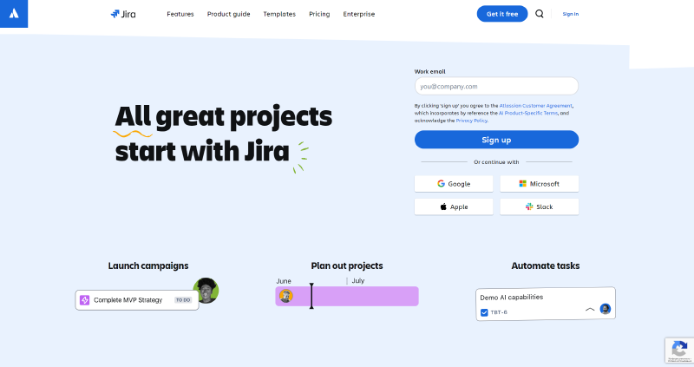This screenshot has height=367, width=694.
Task: Open the Product guide menu
Action: pyautogui.click(x=228, y=14)
